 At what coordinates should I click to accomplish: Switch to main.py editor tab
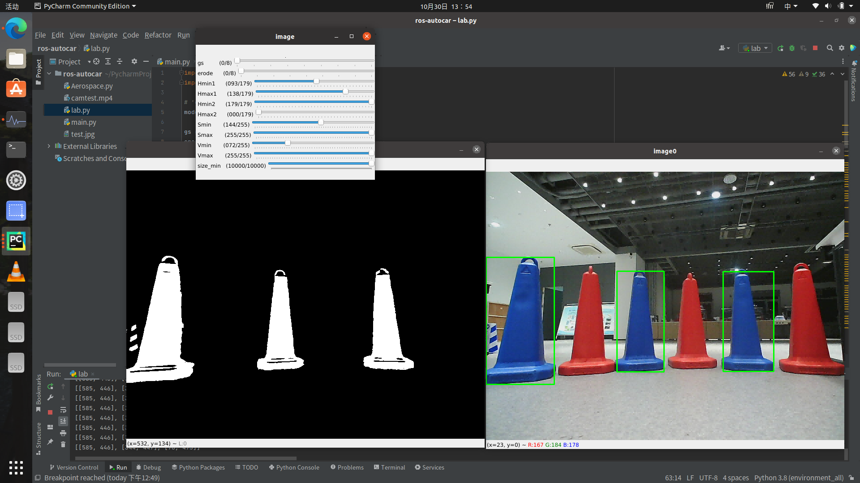coord(173,62)
